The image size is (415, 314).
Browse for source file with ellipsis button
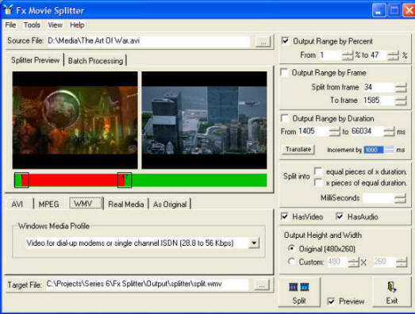click(x=263, y=42)
